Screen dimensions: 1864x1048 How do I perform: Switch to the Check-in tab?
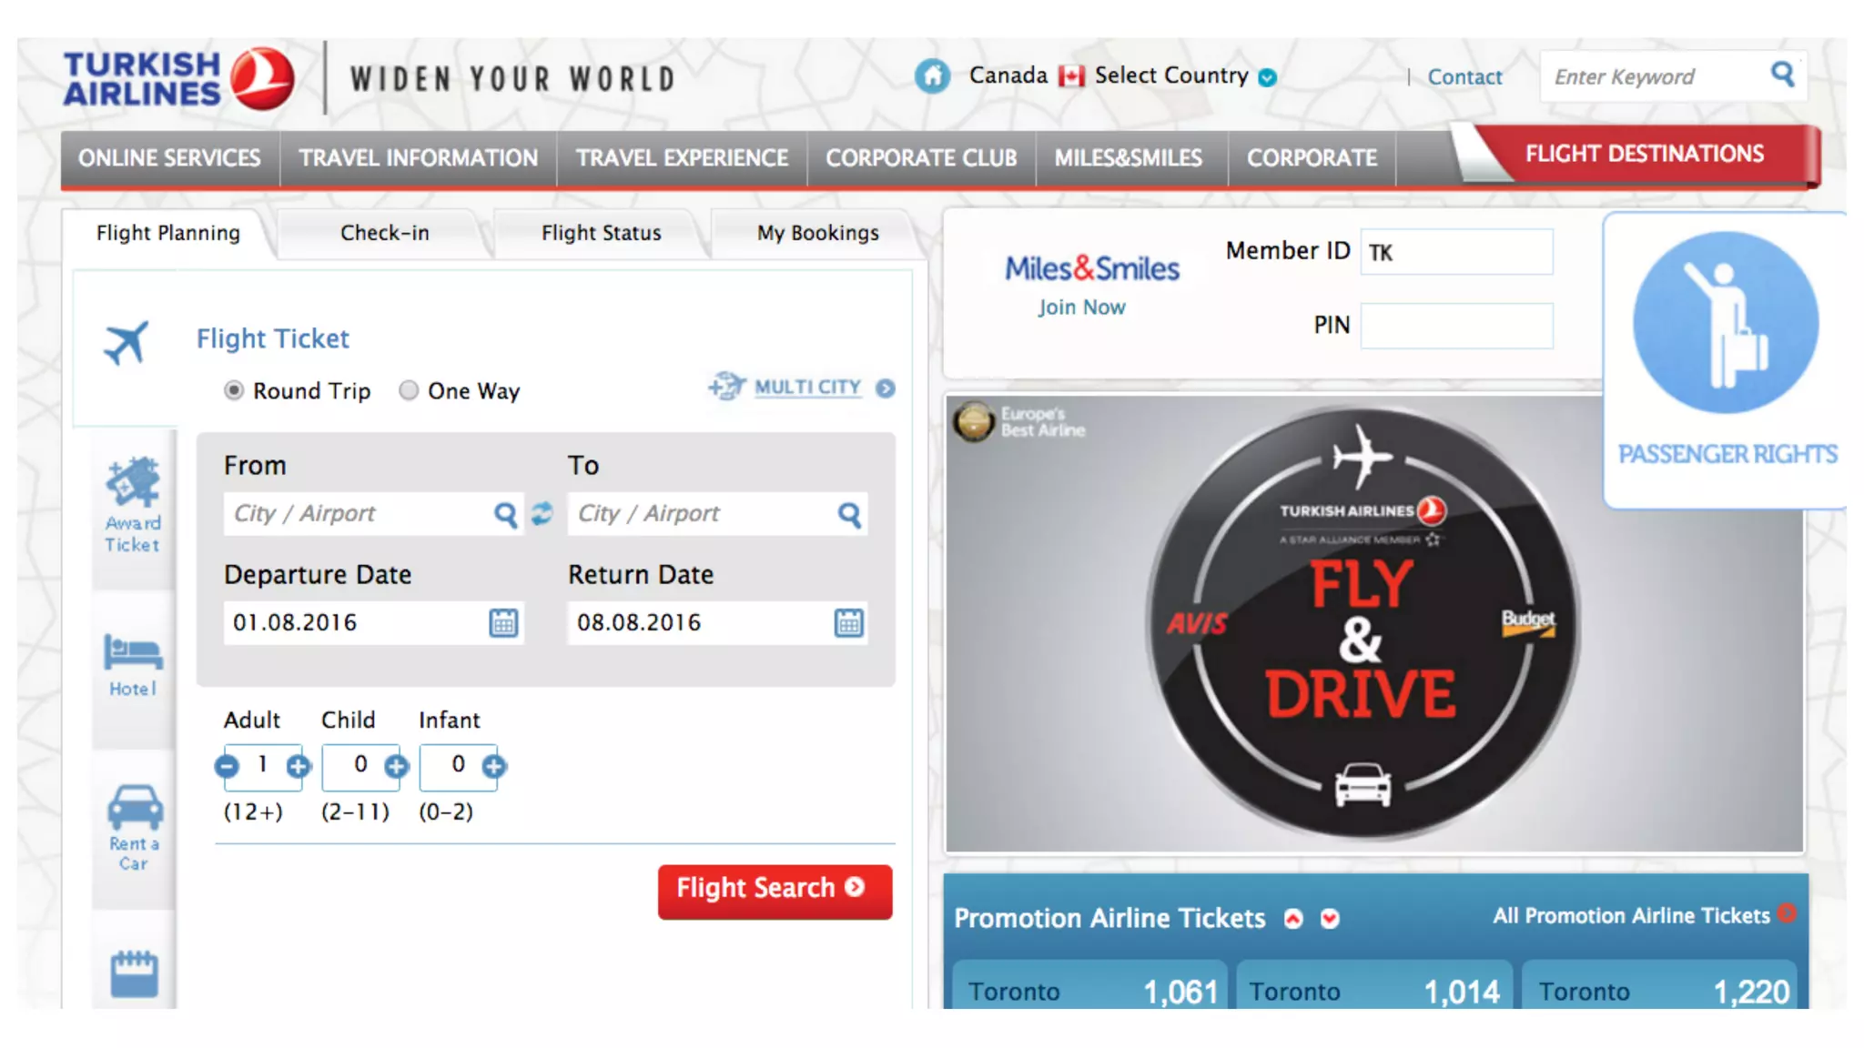[x=384, y=233]
